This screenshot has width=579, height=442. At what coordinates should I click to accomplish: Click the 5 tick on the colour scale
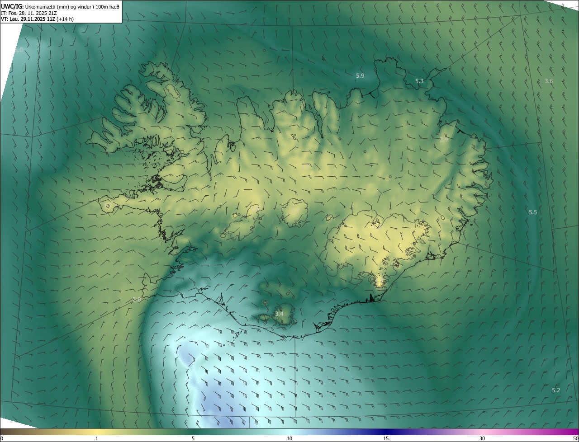(193, 439)
